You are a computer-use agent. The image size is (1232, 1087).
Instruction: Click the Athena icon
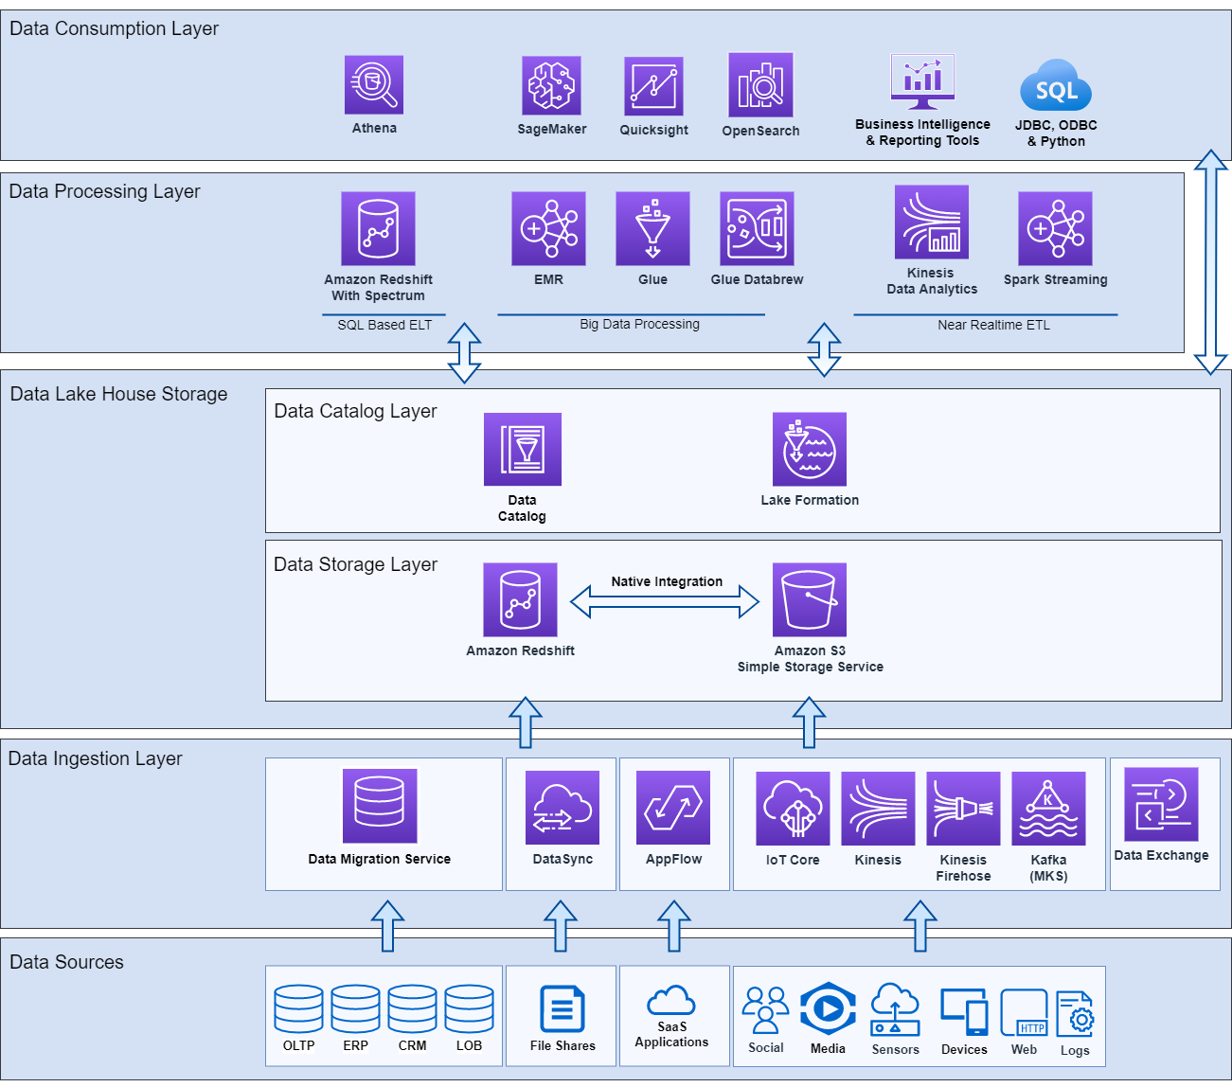pos(374,85)
